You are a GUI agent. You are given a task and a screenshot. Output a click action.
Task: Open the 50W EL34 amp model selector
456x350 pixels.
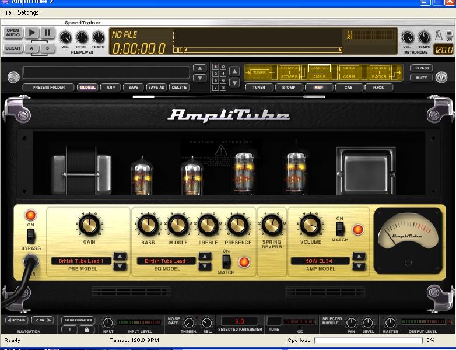point(320,261)
